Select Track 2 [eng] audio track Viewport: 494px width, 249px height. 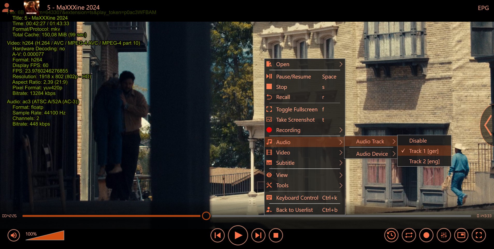click(424, 161)
